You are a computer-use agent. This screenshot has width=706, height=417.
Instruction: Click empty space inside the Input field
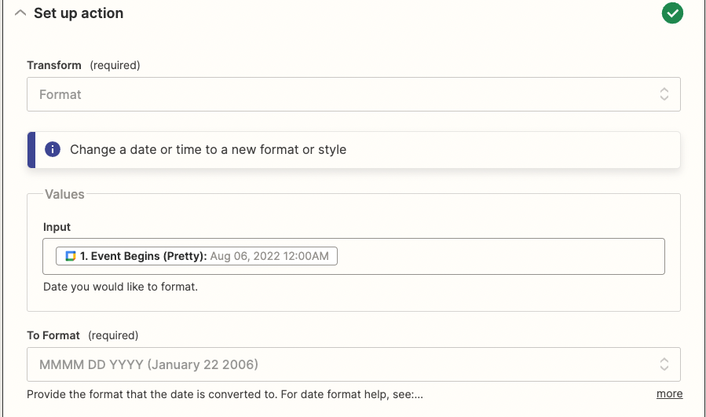(x=499, y=256)
